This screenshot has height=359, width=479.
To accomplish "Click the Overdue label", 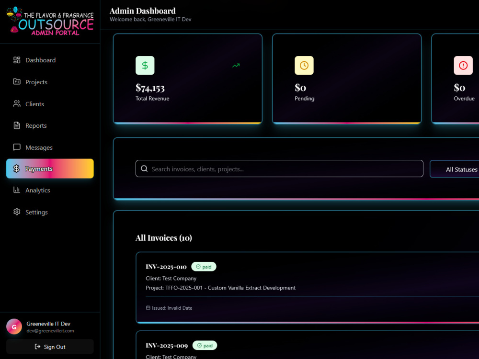I will click(x=464, y=98).
